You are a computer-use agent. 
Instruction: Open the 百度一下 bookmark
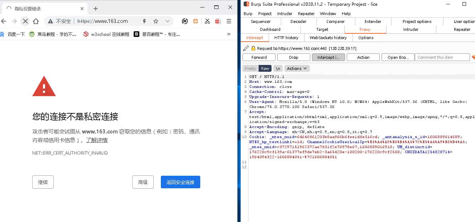pyautogui.click(x=13, y=34)
